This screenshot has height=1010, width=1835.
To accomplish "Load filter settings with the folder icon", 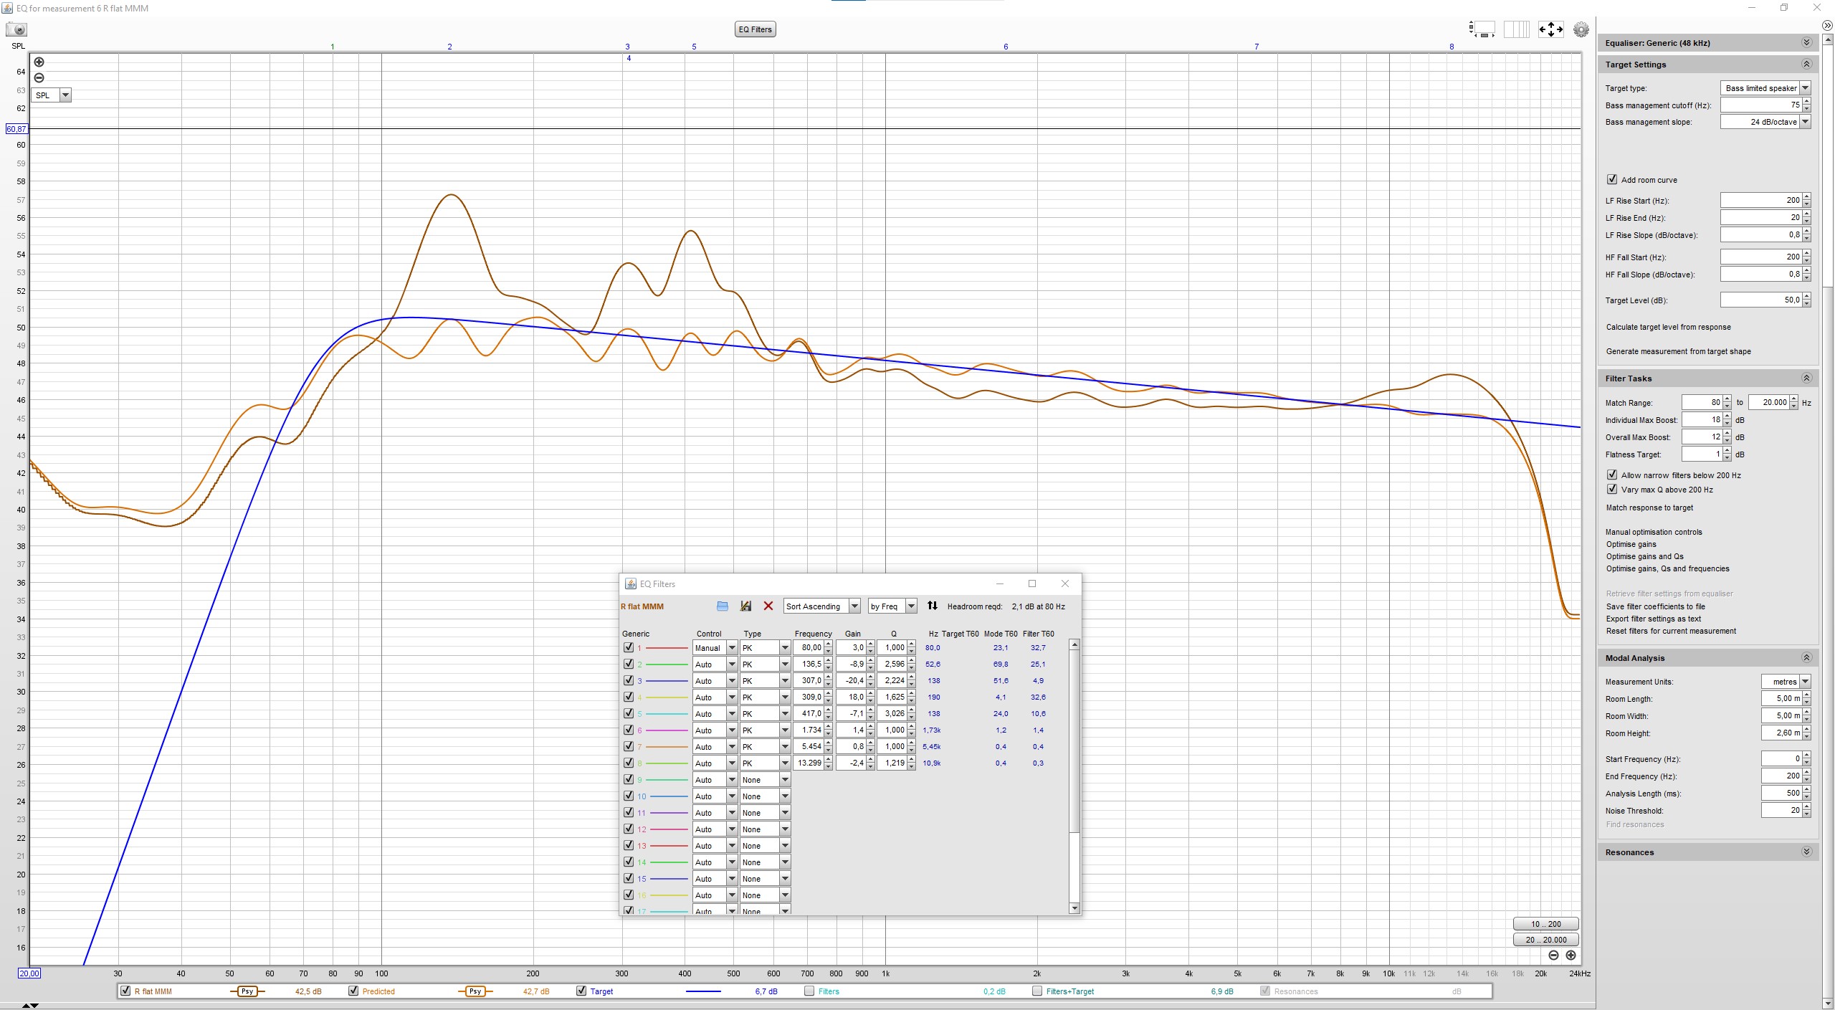I will point(723,606).
